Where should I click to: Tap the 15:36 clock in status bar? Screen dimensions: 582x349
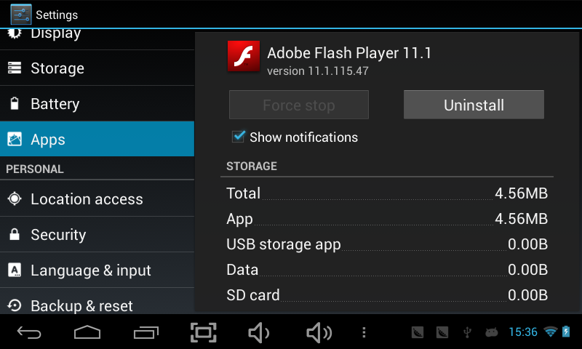pyautogui.click(x=522, y=332)
